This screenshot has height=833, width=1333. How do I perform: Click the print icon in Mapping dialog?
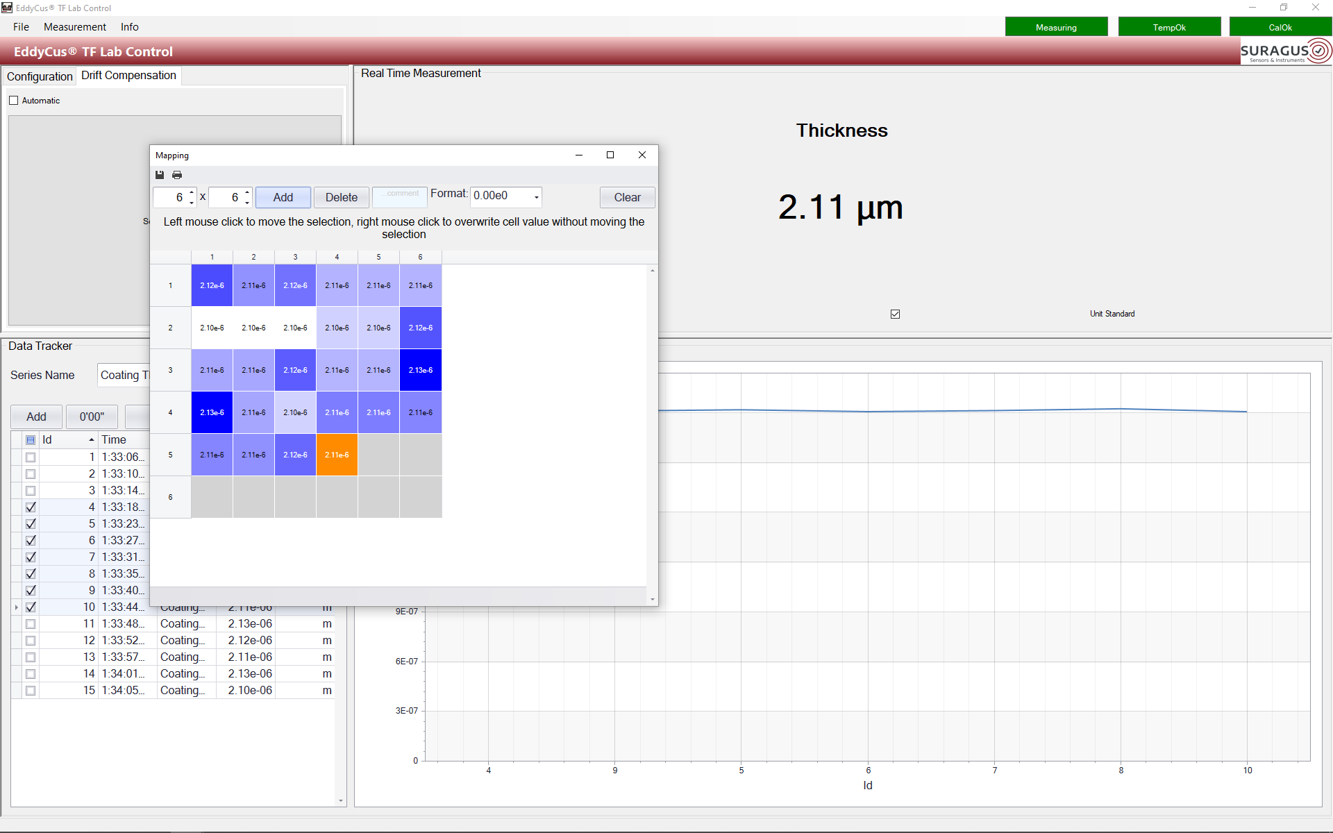[176, 174]
